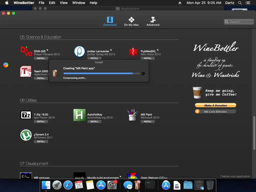
Task: Open Terminal exec icon in Dock
Action: click(150, 185)
